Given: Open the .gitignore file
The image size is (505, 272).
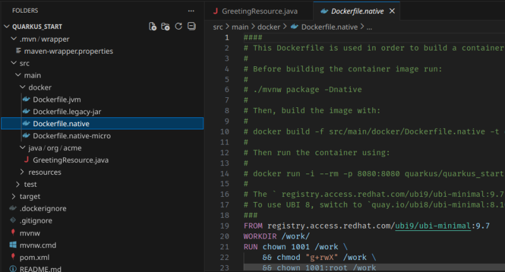Looking at the screenshot, I should click(x=35, y=221).
